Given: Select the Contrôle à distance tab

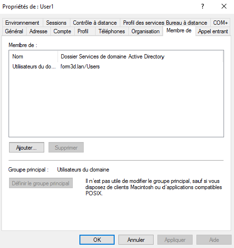Looking at the screenshot, I should pyautogui.click(x=95, y=23).
